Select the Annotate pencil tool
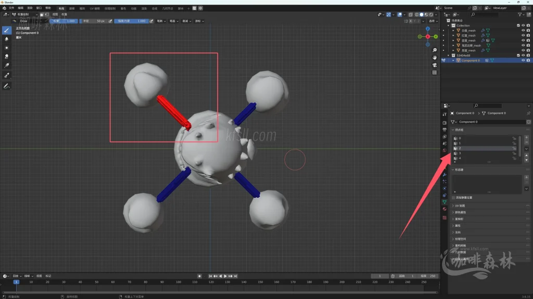Screen dimensions: 533x299 click(x=7, y=86)
